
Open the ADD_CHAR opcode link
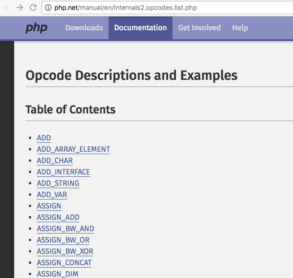click(x=55, y=161)
